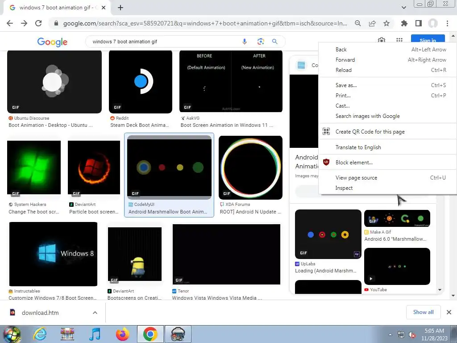Choose Print... in context menu
The width and height of the screenshot is (457, 343).
(x=388, y=96)
